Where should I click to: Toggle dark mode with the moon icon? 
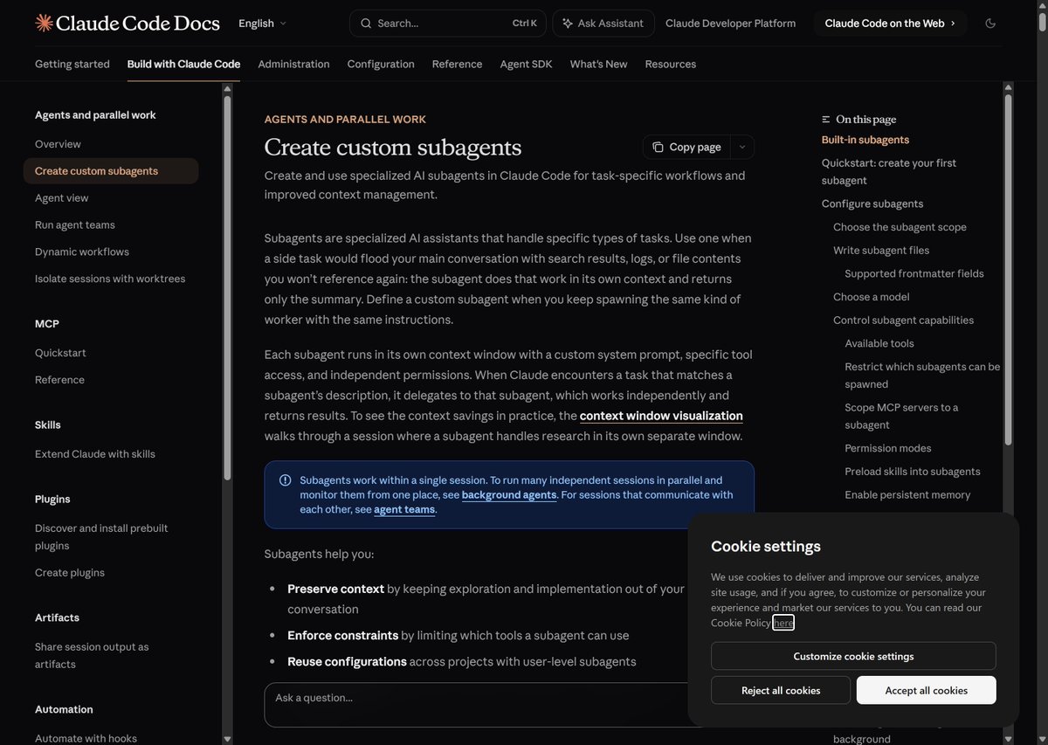point(990,24)
